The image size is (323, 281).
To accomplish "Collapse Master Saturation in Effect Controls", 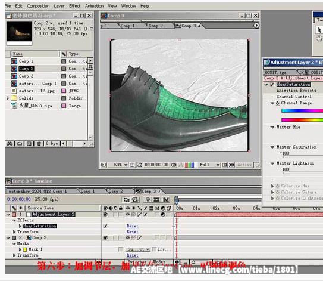I will click(272, 147).
